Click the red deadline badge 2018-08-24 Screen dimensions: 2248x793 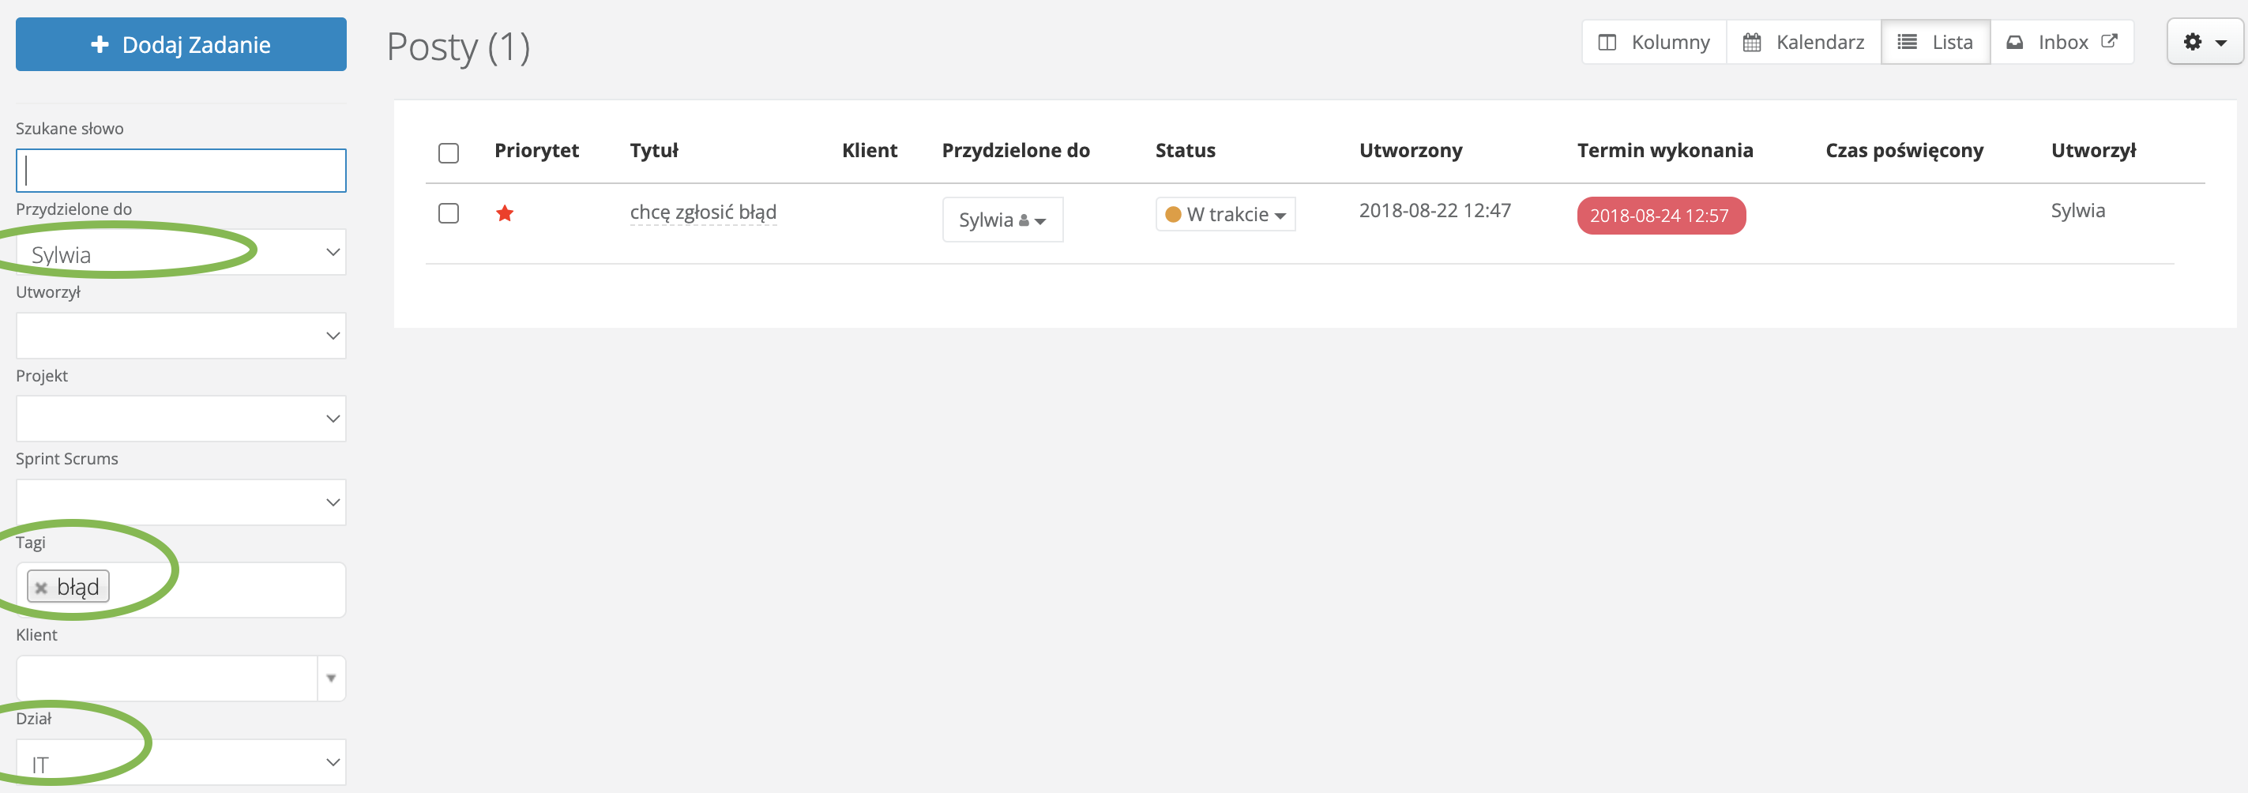coord(1660,216)
